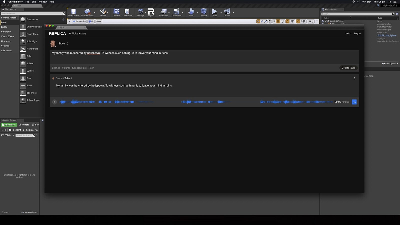Image resolution: width=400 pixels, height=225 pixels.
Task: Open Blueprints from the toolbar
Action: tap(163, 12)
